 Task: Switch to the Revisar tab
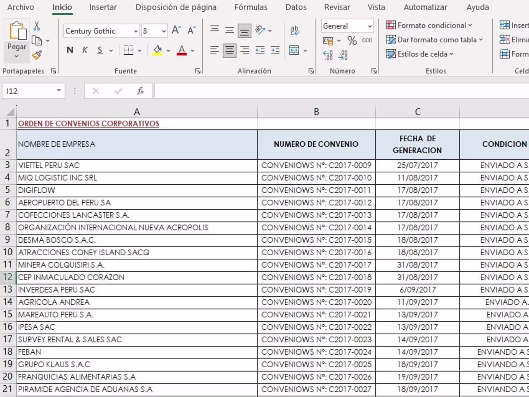coord(337,7)
